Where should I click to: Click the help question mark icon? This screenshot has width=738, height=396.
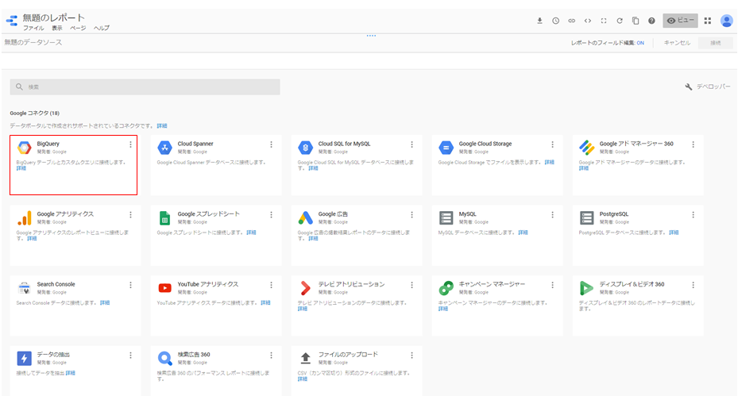[651, 21]
